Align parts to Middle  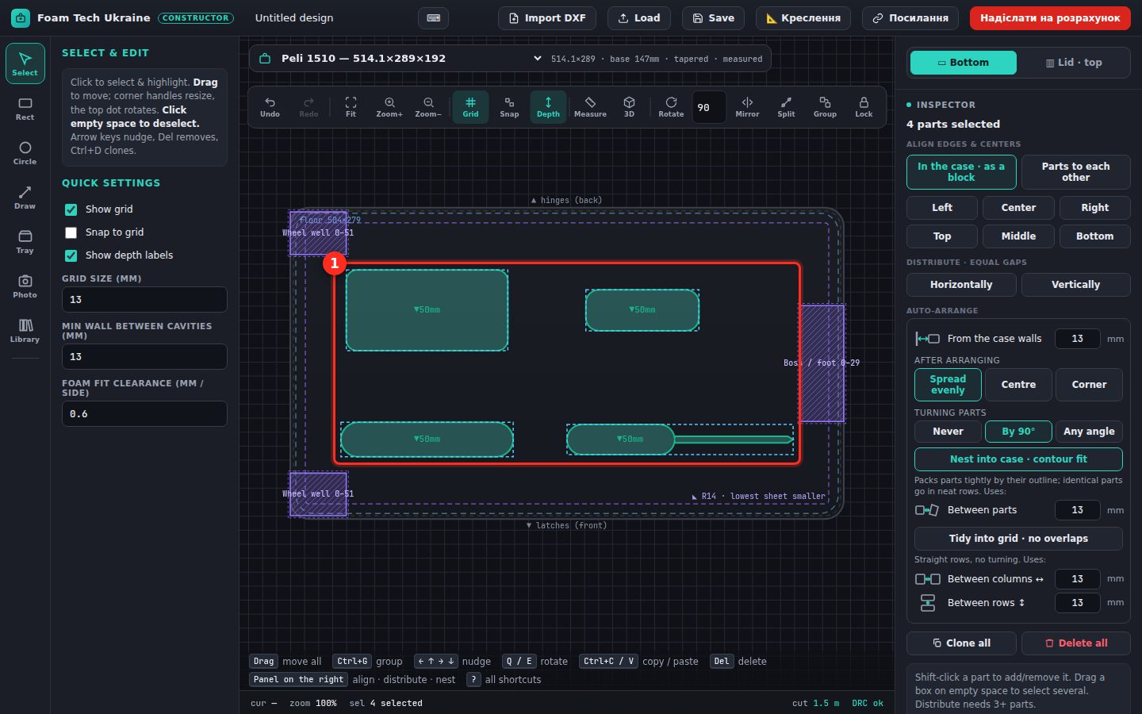pyautogui.click(x=1018, y=236)
